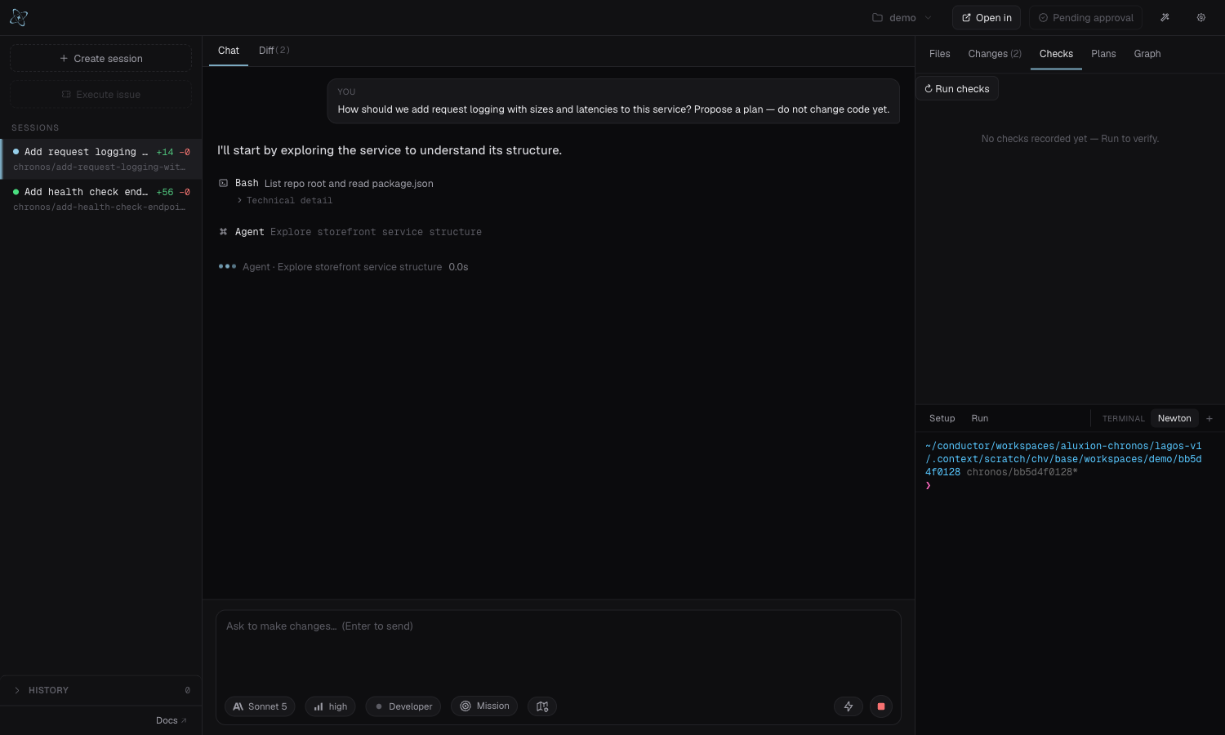Click the folder icon beside demo

coord(878,17)
